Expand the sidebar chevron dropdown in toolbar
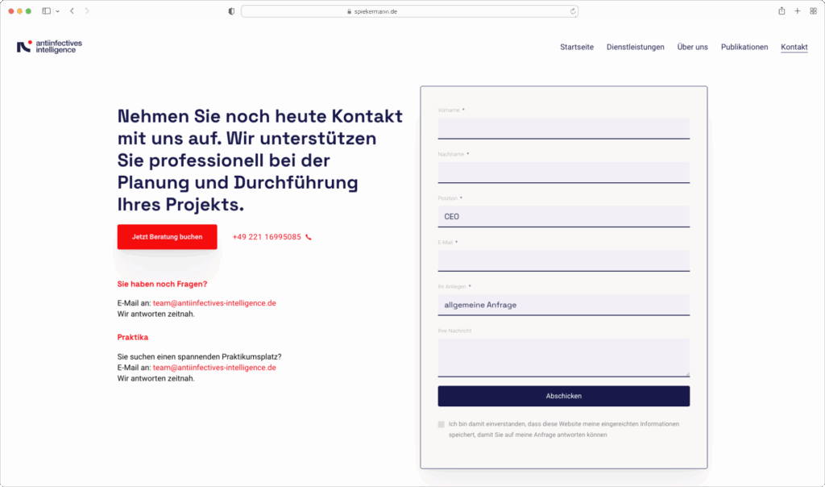 tap(58, 10)
